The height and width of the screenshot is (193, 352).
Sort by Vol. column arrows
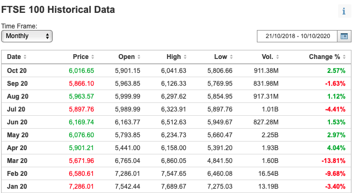pyautogui.click(x=277, y=57)
